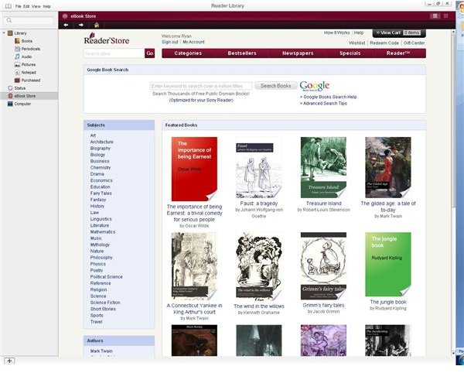
Task: Open the Status icon in sidebar
Action: tap(10, 88)
